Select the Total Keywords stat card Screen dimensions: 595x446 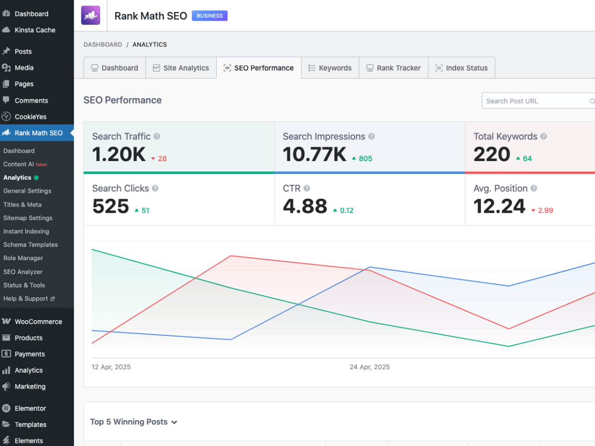click(530, 148)
